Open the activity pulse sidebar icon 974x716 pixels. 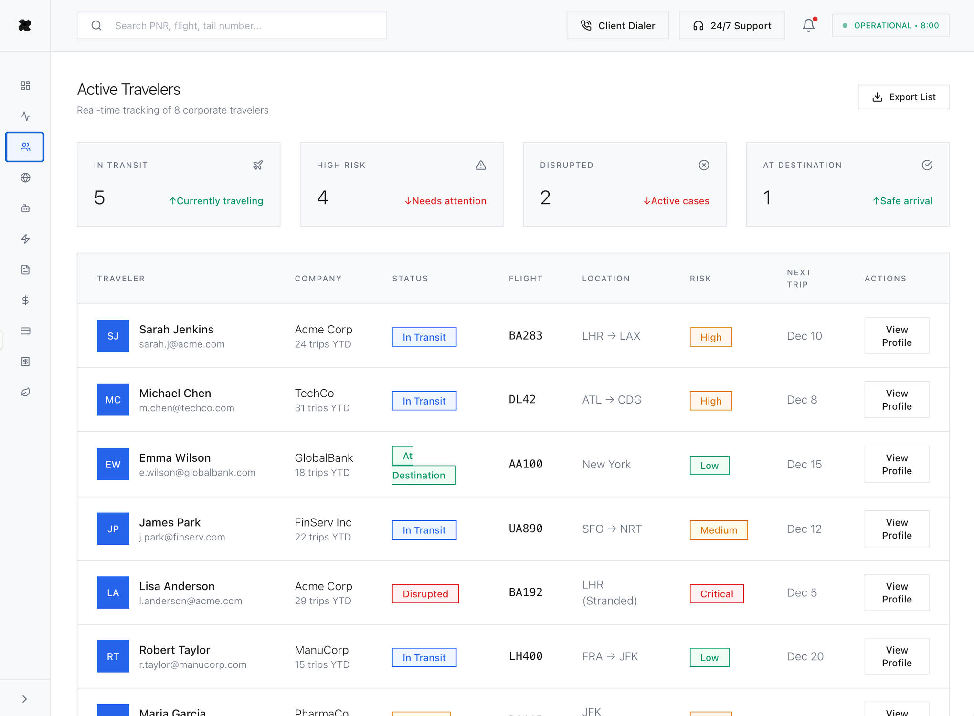click(x=25, y=116)
